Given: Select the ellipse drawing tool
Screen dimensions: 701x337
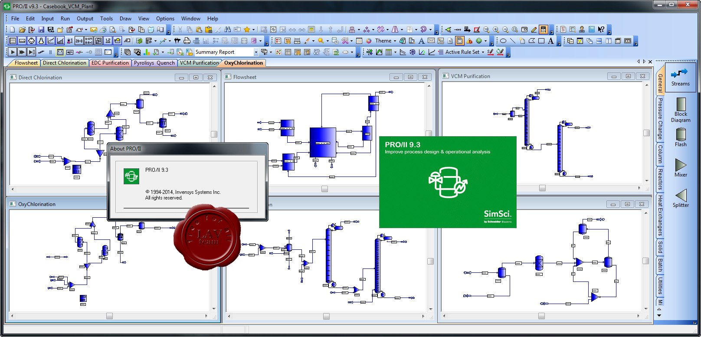Looking at the screenshot, I should 503,41.
